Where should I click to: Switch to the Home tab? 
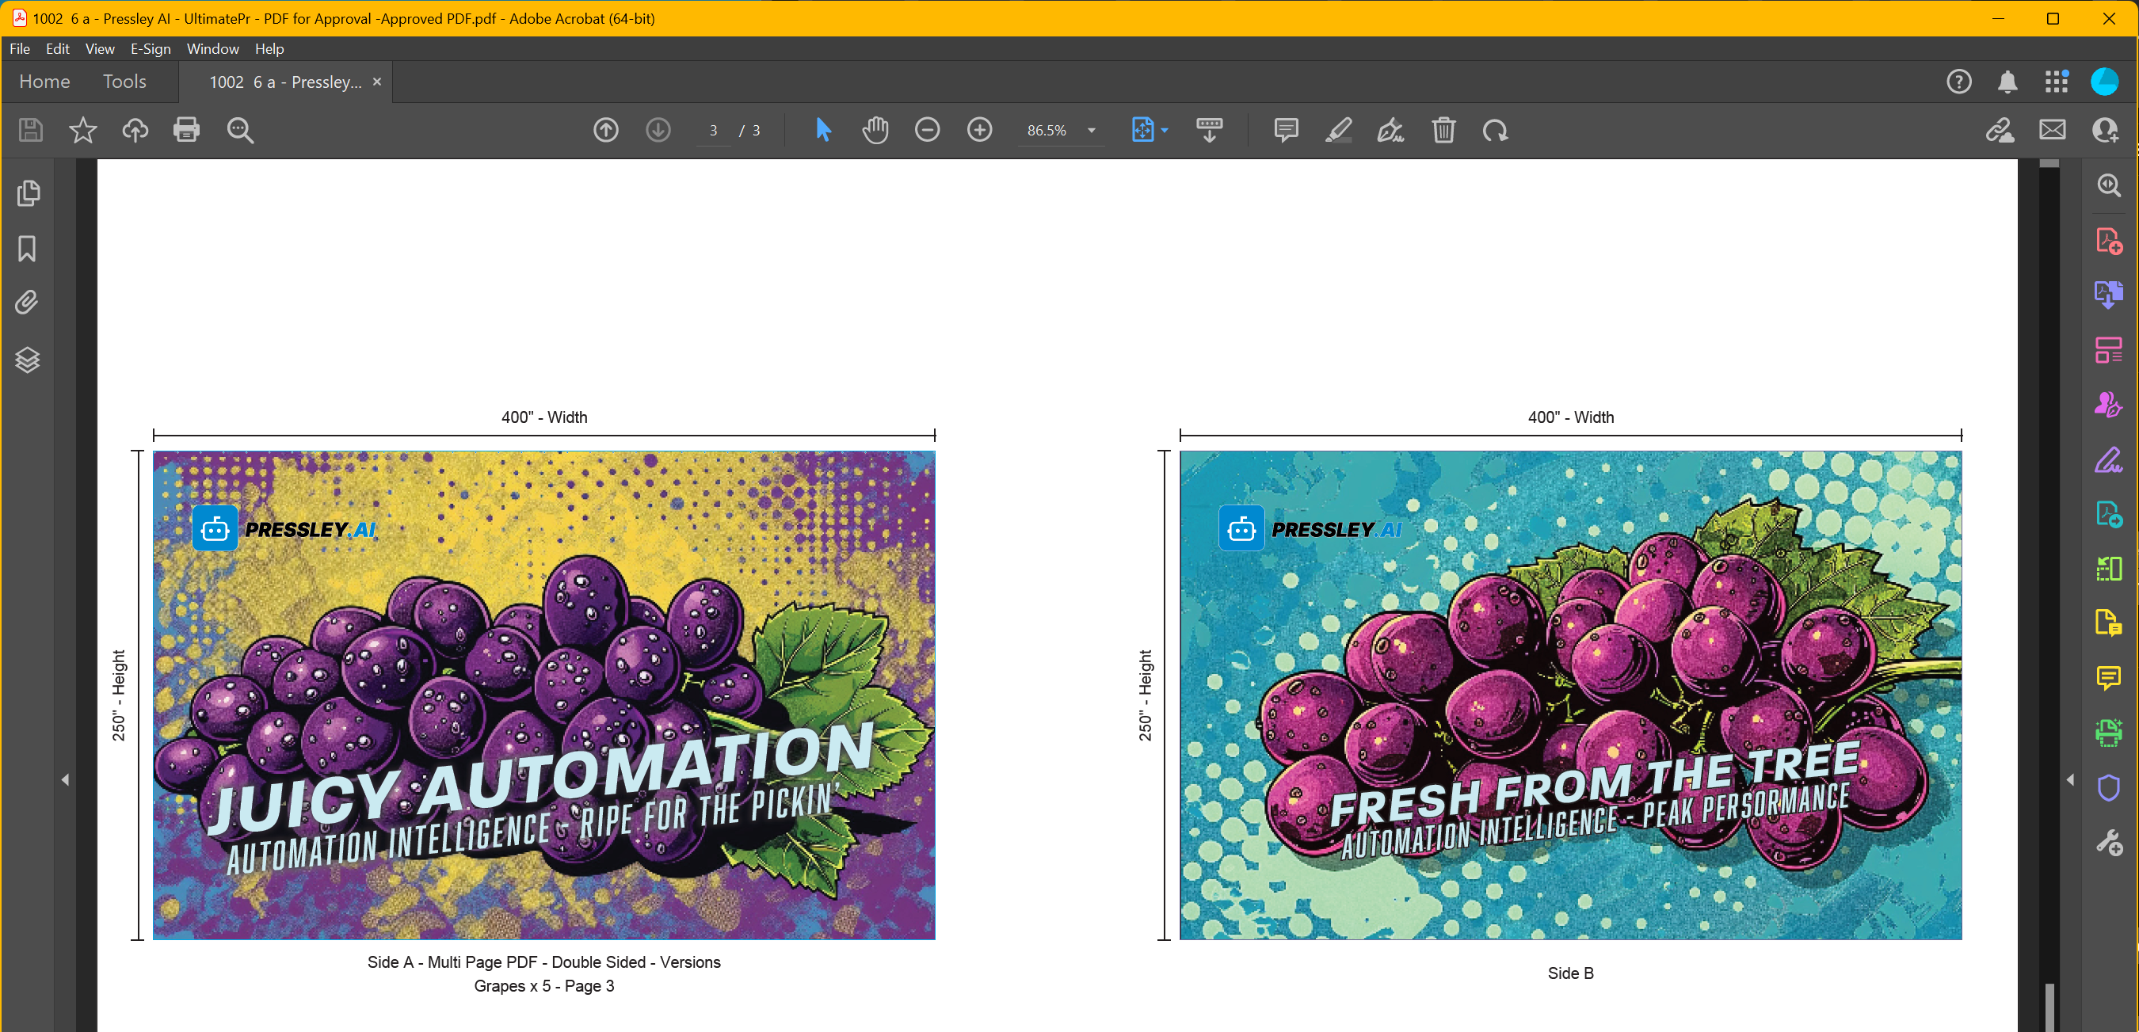point(45,82)
